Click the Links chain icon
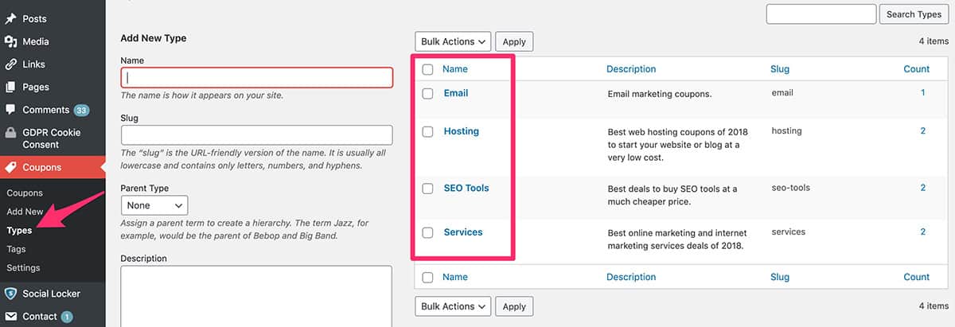This screenshot has width=955, height=327. click(11, 64)
